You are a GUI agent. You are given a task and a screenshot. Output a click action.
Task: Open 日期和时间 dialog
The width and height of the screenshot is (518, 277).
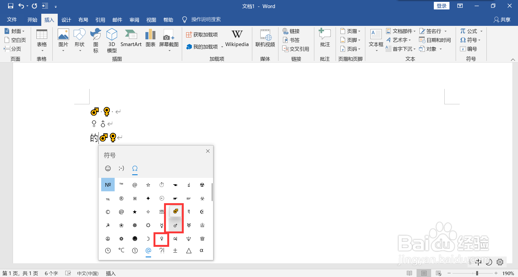coord(435,40)
